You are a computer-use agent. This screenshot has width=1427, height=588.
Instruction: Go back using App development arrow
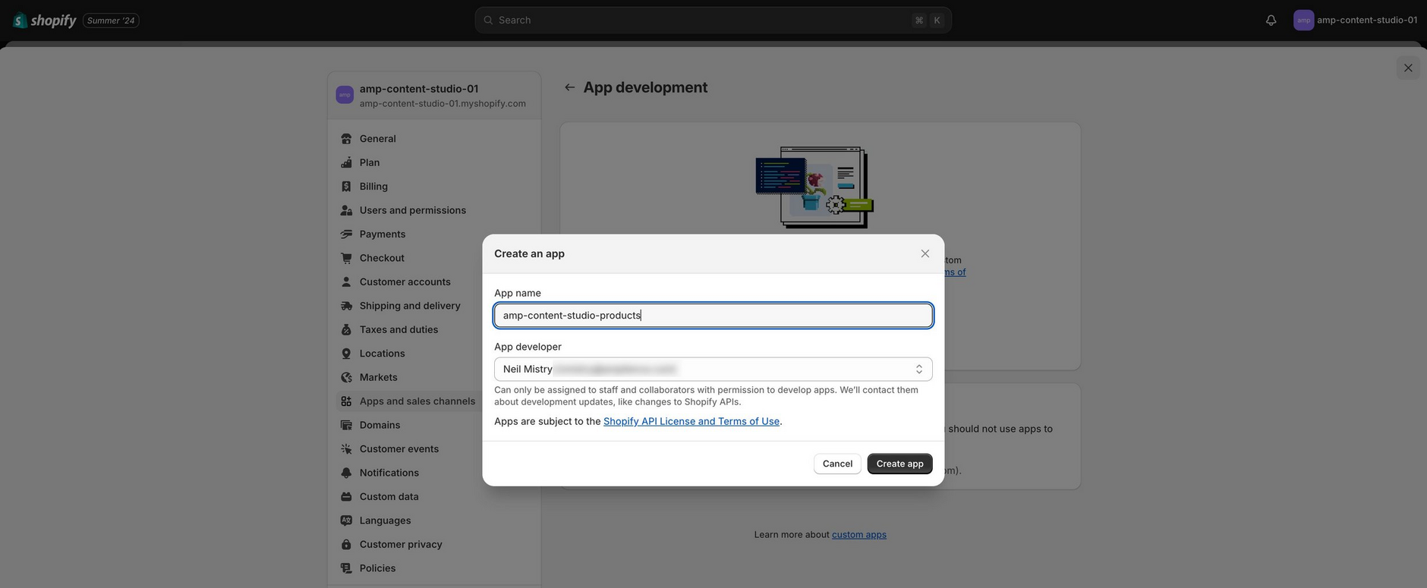click(569, 87)
